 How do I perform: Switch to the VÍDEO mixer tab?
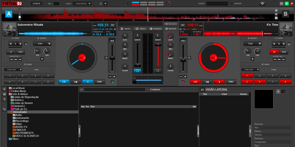point(140,29)
